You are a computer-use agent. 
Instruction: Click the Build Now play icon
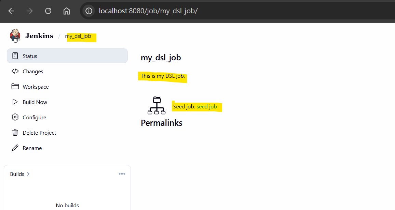(15, 102)
